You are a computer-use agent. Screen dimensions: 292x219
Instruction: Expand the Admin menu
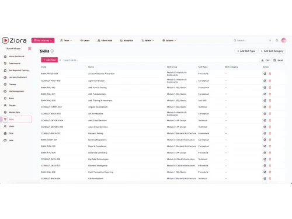point(148,40)
